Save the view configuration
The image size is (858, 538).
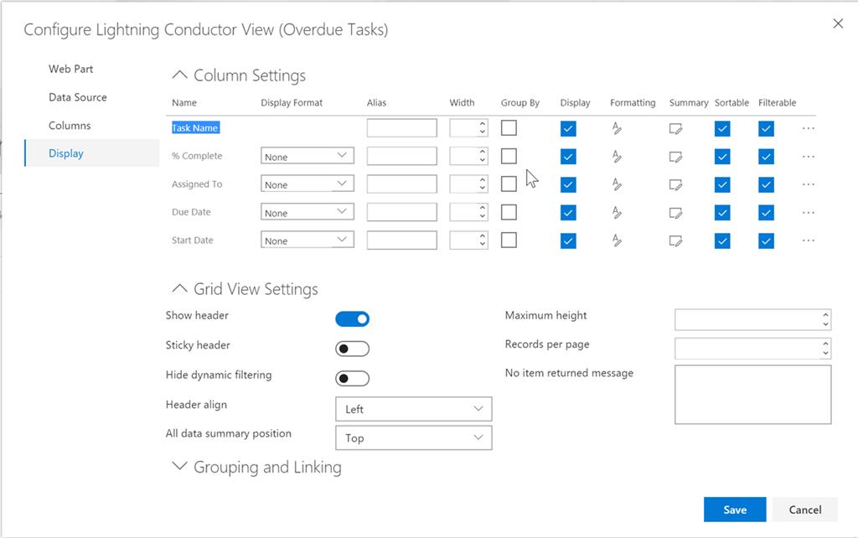pyautogui.click(x=735, y=510)
